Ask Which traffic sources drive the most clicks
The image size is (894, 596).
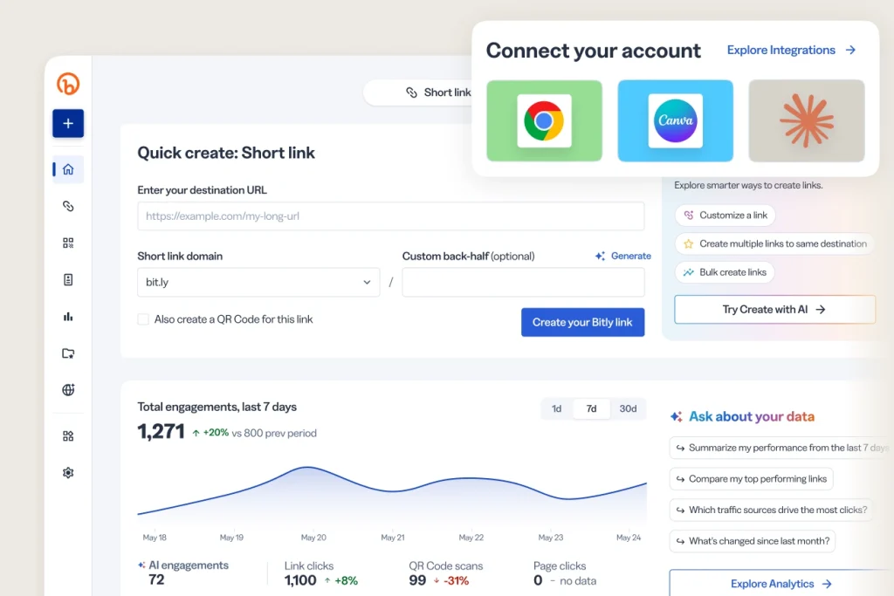[772, 510]
